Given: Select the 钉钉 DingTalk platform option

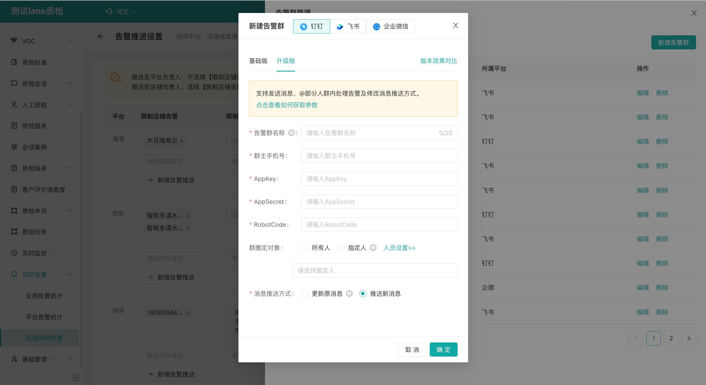Looking at the screenshot, I should coord(311,27).
